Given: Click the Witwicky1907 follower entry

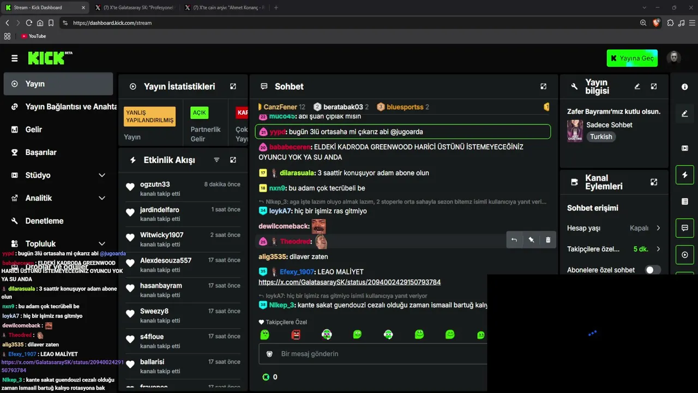Looking at the screenshot, I should tap(183, 239).
